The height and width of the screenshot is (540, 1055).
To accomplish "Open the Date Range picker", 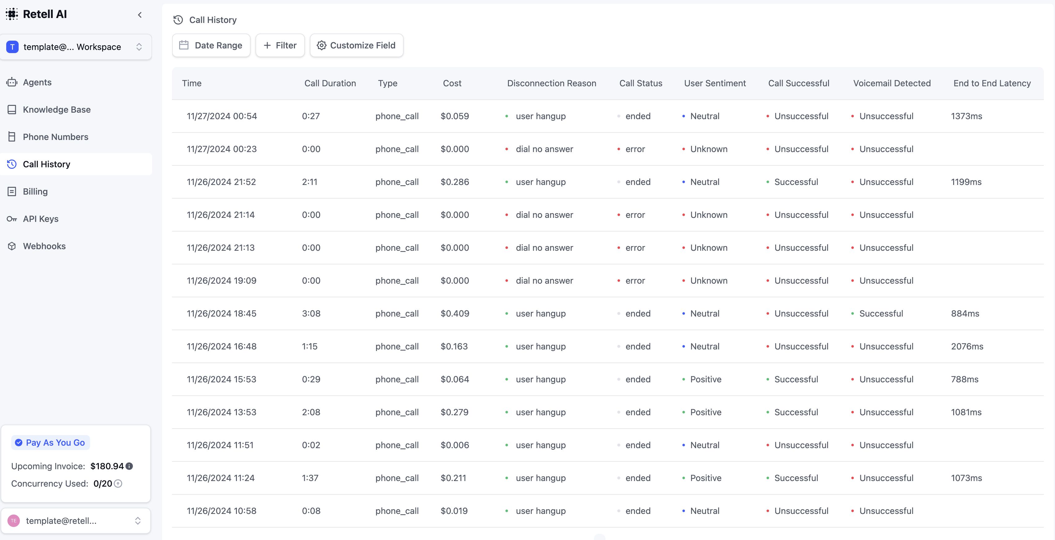I will 211,45.
